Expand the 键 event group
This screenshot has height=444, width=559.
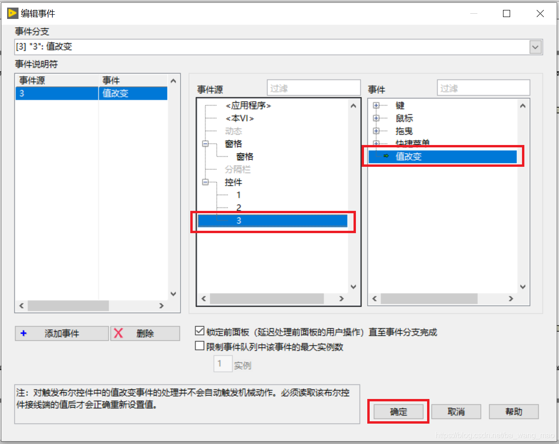coord(376,105)
